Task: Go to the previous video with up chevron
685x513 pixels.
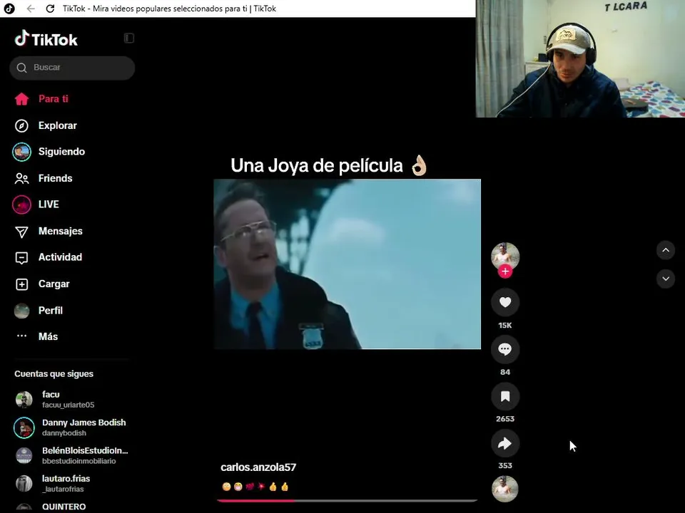Action: click(665, 250)
